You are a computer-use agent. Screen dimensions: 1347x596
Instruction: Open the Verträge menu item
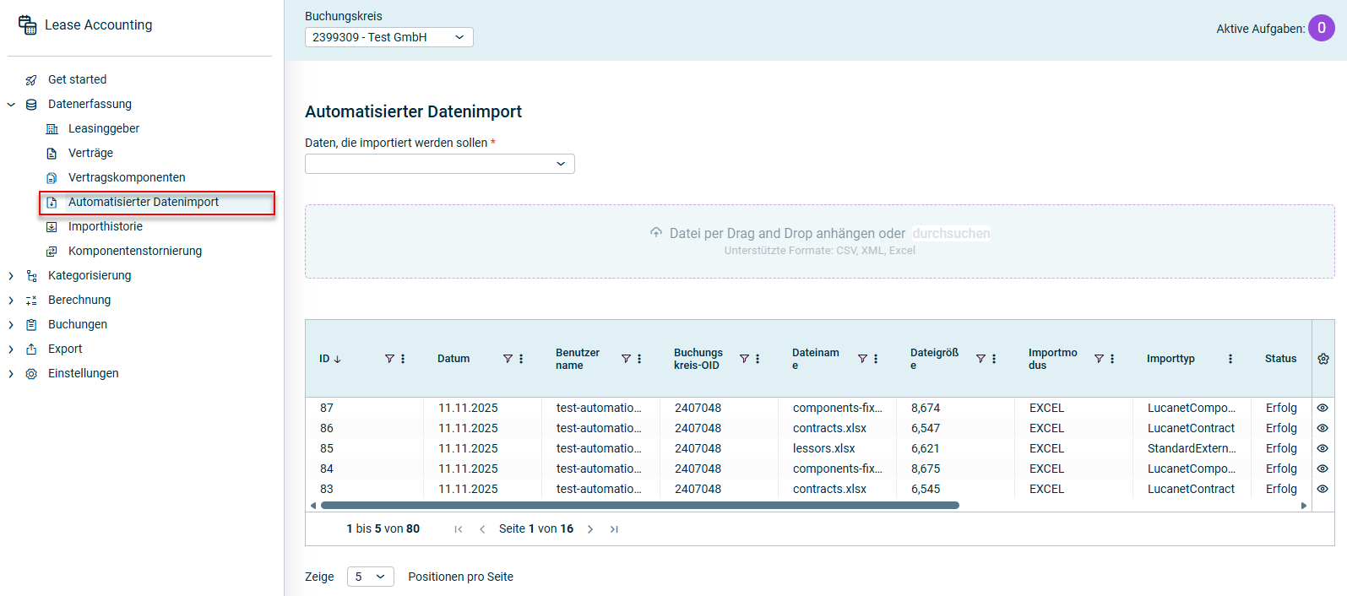tap(90, 153)
